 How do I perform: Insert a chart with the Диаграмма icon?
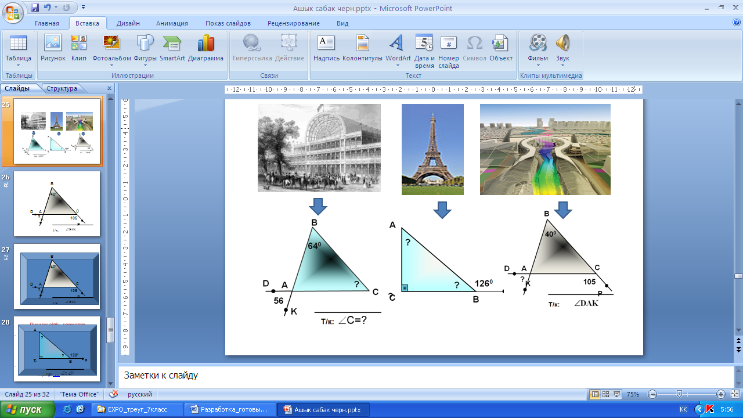pos(205,49)
